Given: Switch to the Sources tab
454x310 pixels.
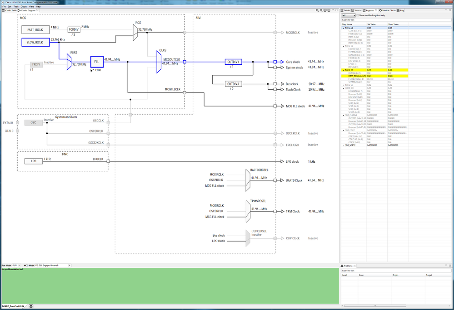Looking at the screenshot, I should click(x=356, y=10).
